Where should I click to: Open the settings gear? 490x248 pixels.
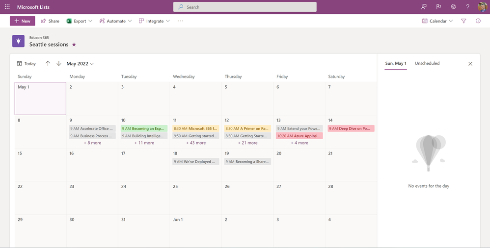click(x=453, y=7)
